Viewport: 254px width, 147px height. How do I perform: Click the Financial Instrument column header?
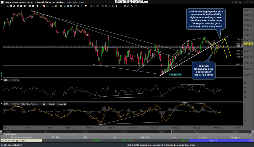pyautogui.click(x=21, y=137)
